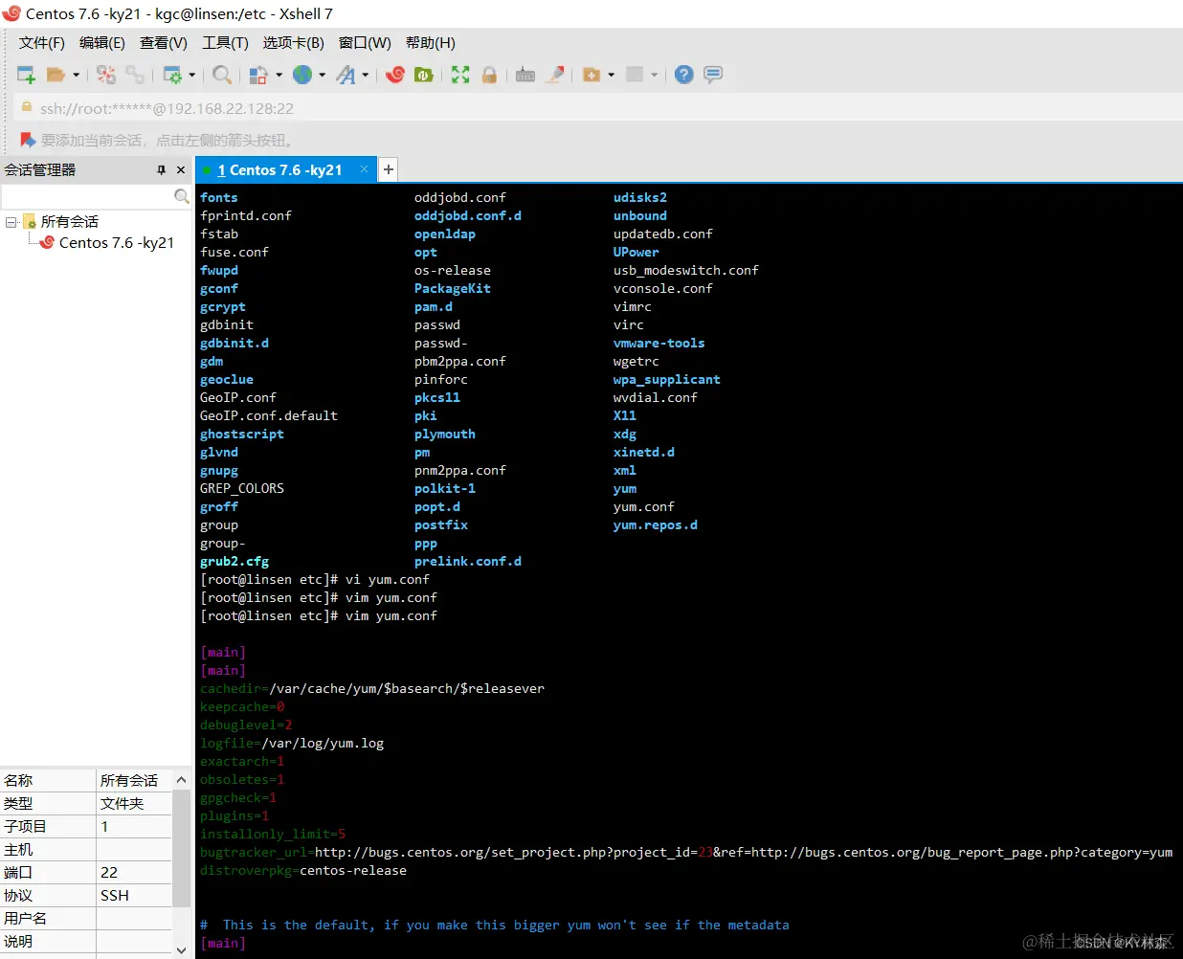The height and width of the screenshot is (959, 1183).
Task: Click the Xftp green toolbar icon
Action: pyautogui.click(x=424, y=75)
